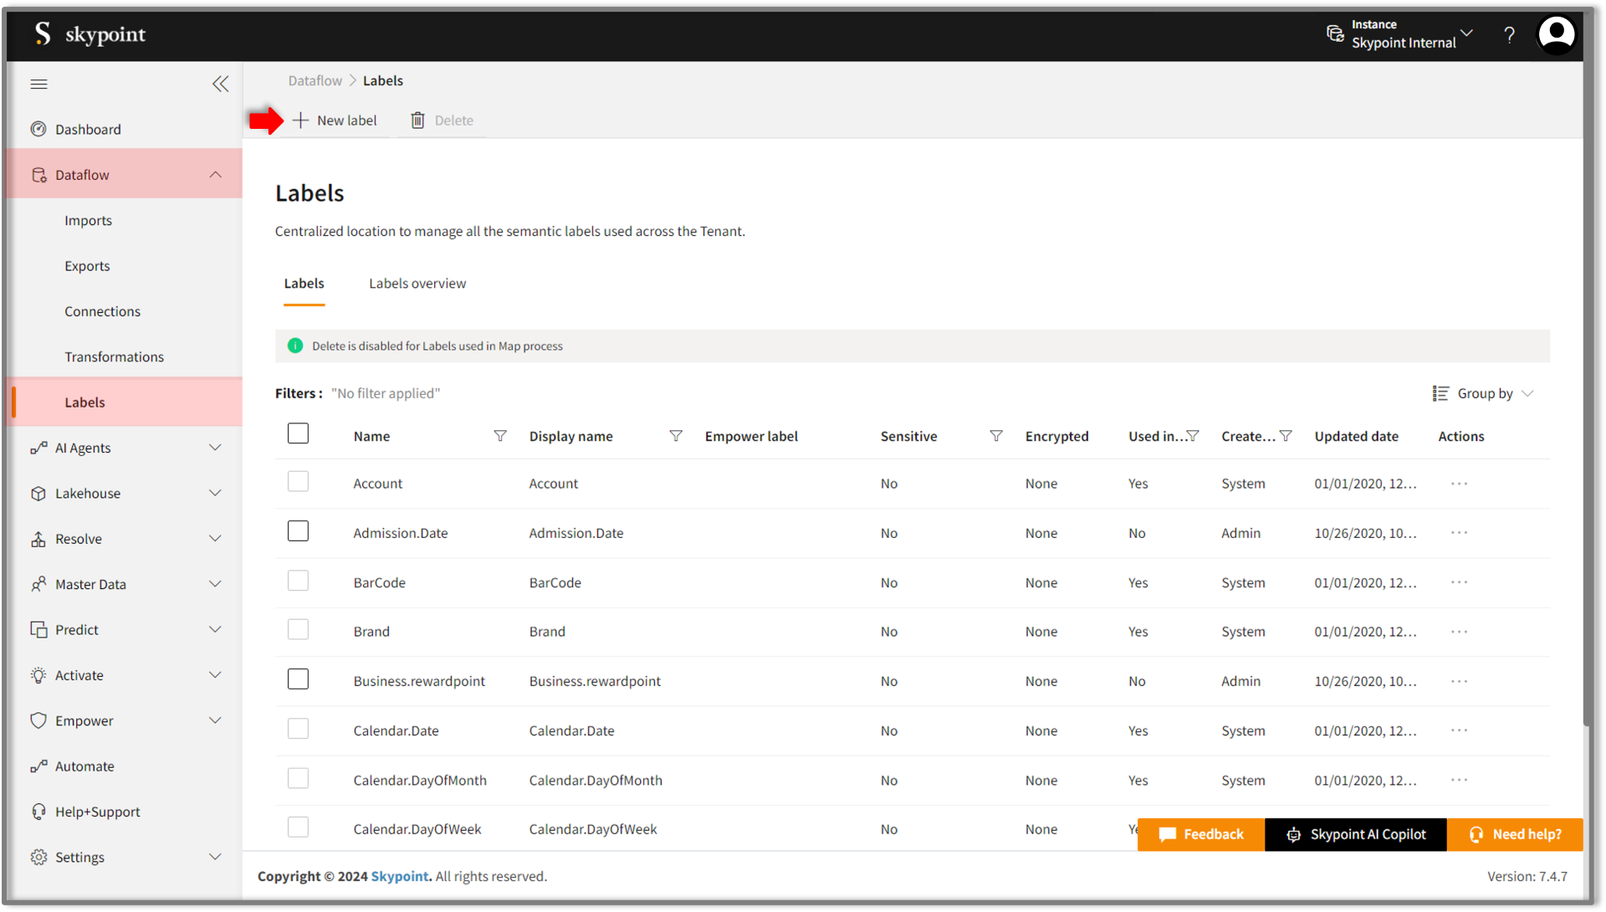Open the Group by dropdown
This screenshot has width=1606, height=912.
pyautogui.click(x=1483, y=393)
